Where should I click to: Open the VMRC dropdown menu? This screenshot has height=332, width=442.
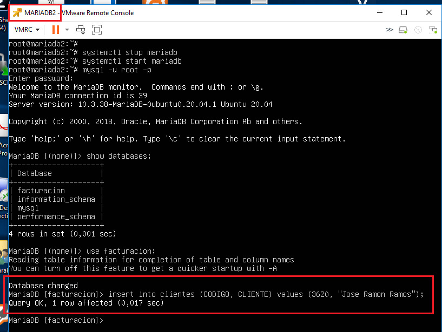(x=27, y=29)
